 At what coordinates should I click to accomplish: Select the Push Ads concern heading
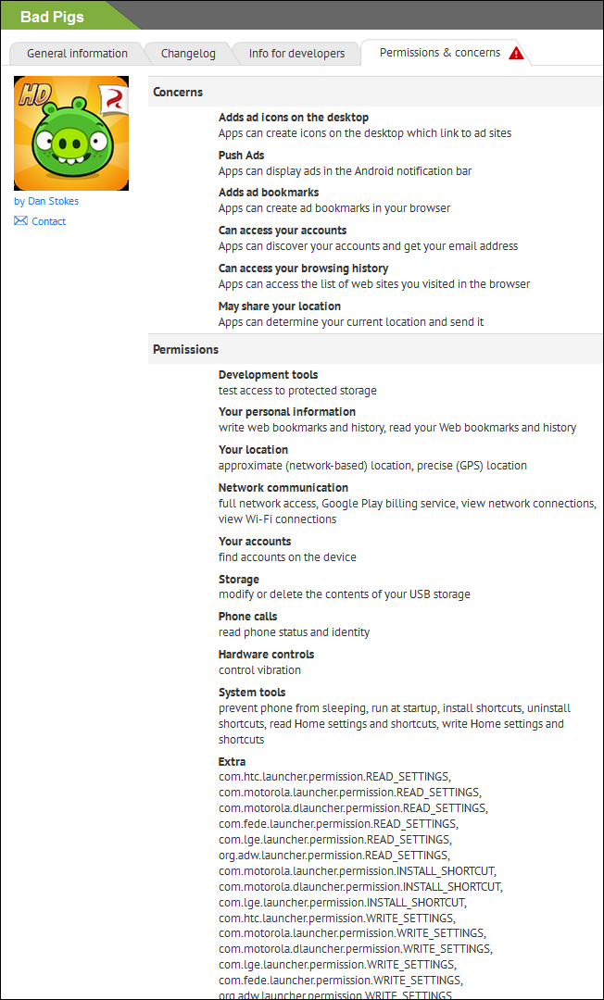coord(241,156)
